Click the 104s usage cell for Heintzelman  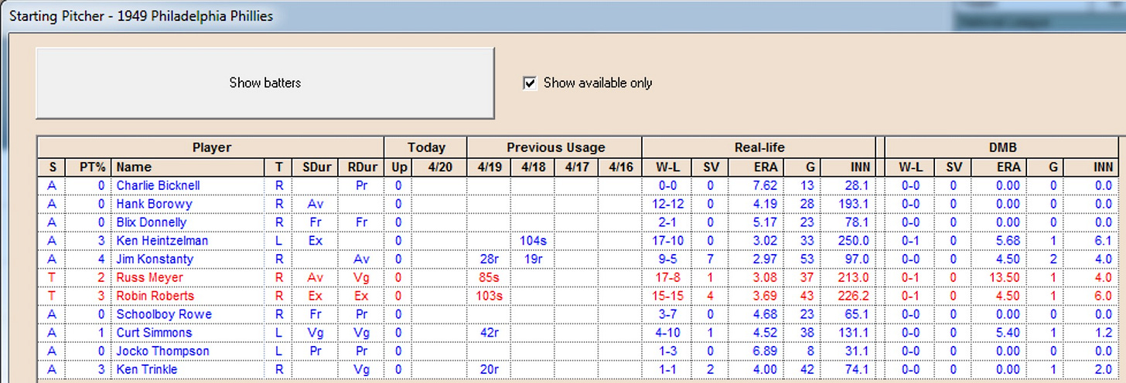(x=533, y=241)
